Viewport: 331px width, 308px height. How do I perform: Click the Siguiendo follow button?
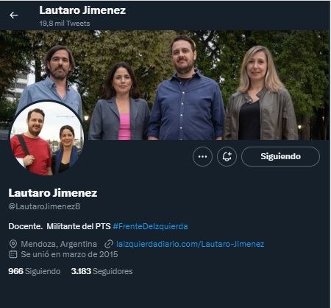point(280,156)
